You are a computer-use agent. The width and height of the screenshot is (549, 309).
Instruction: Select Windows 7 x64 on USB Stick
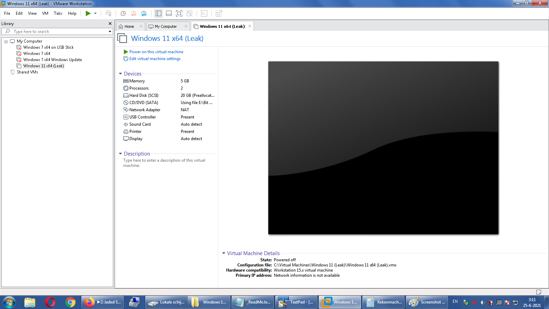(48, 47)
